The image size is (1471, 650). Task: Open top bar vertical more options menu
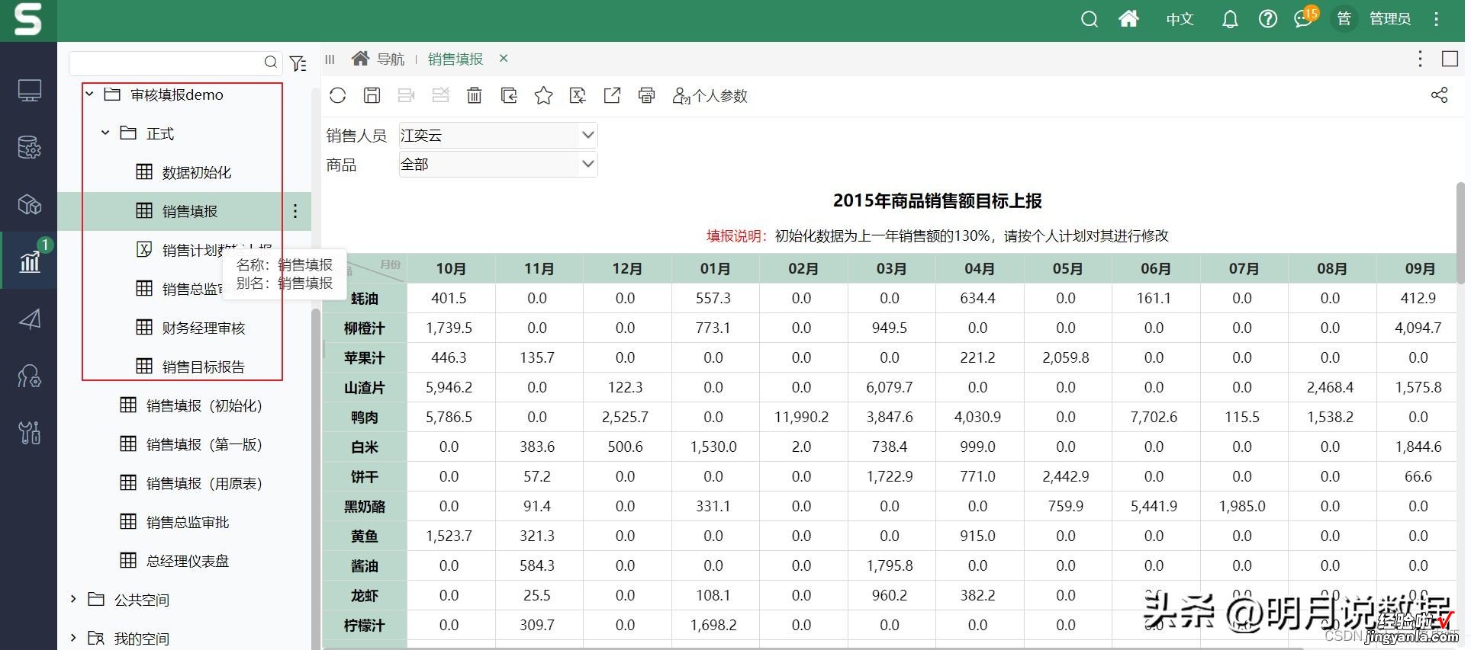pos(1436,19)
